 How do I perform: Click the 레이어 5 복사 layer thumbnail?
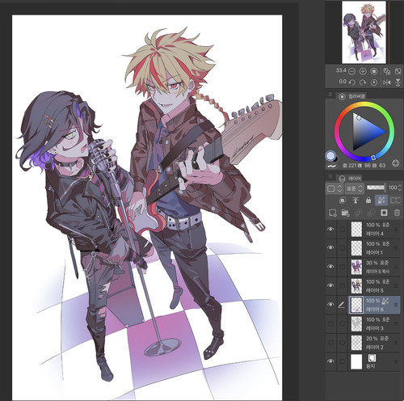click(x=356, y=267)
